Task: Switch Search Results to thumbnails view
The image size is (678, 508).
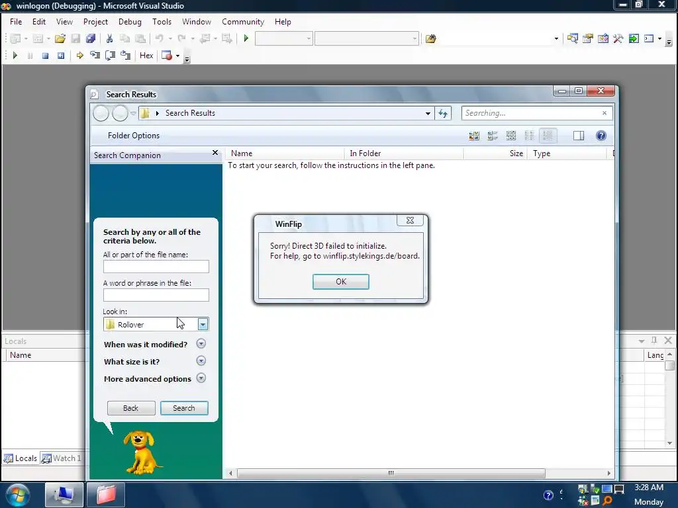Action: (474, 136)
